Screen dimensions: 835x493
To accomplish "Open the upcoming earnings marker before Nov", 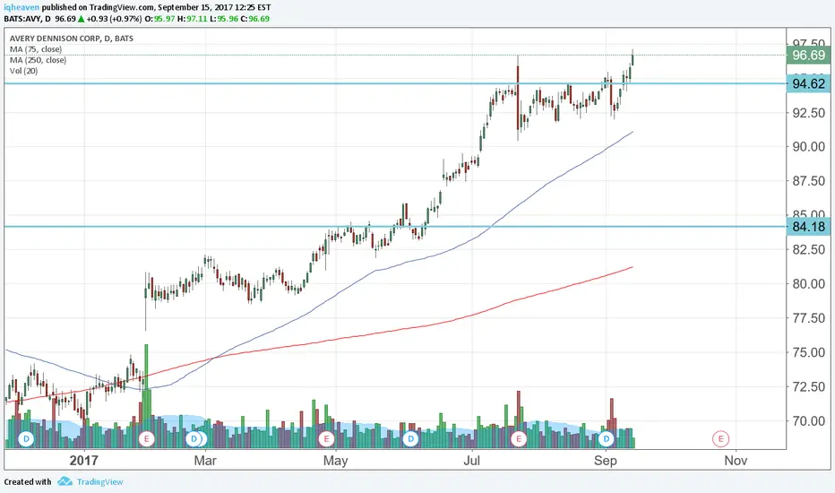I will point(720,439).
